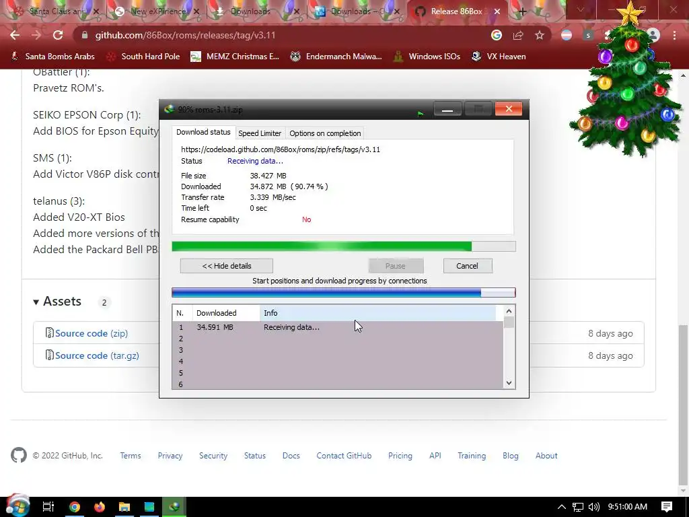Open Contact GitHub footer link
Viewport: 689px width, 517px height.
344,456
